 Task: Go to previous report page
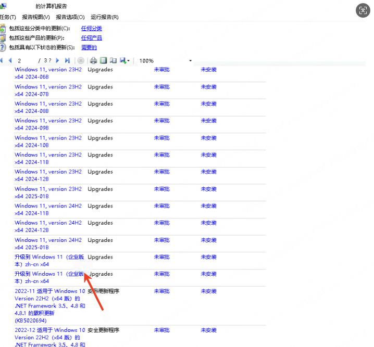tap(10, 60)
